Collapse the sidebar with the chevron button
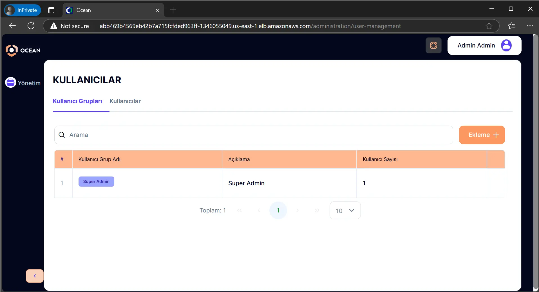This screenshot has height=292, width=539. (34, 276)
